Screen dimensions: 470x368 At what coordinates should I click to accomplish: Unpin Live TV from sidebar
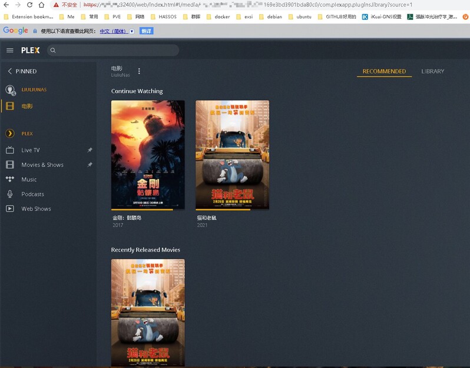pos(90,150)
